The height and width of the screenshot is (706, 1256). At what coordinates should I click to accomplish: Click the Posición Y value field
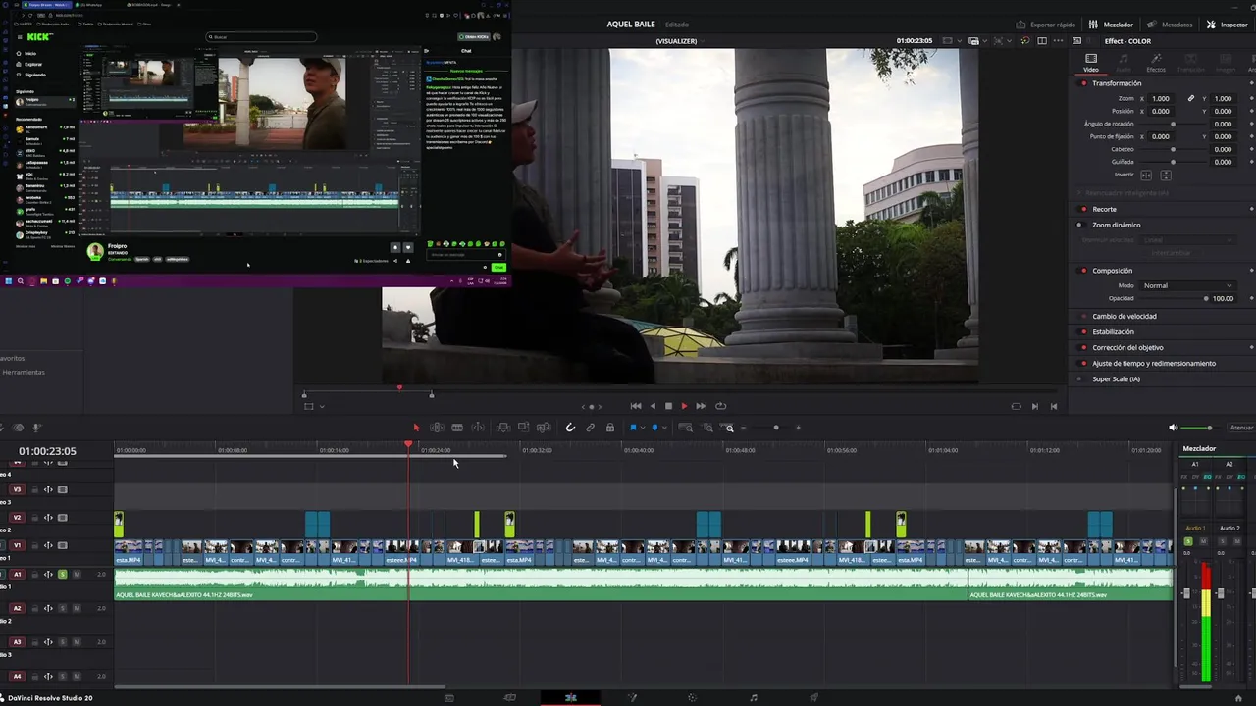[1223, 111]
